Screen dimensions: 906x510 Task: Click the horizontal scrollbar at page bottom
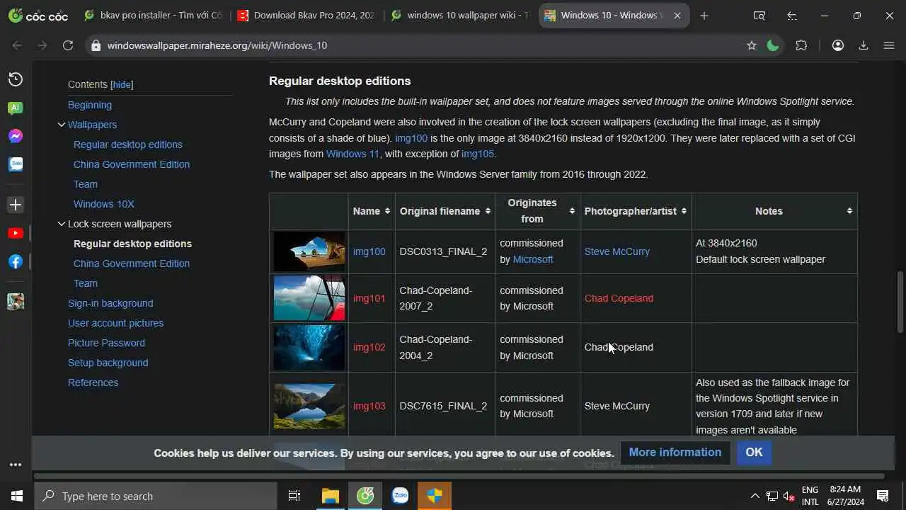pos(459,476)
